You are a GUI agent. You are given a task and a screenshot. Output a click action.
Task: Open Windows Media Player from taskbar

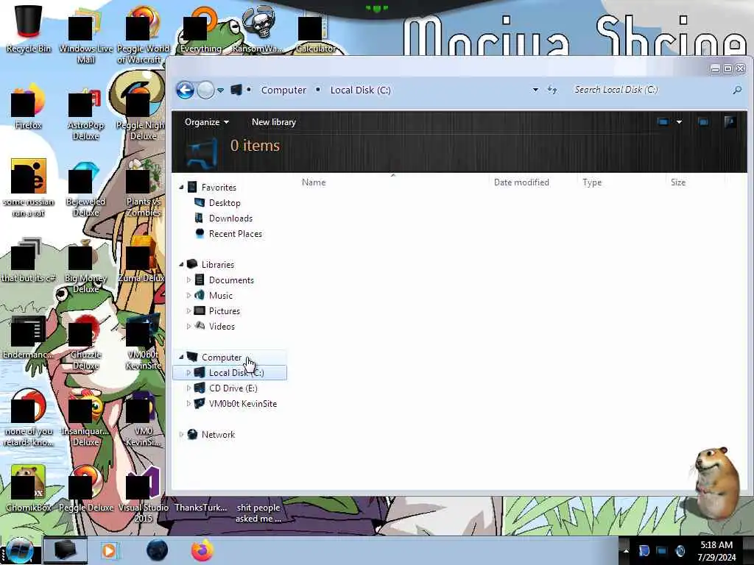click(110, 550)
